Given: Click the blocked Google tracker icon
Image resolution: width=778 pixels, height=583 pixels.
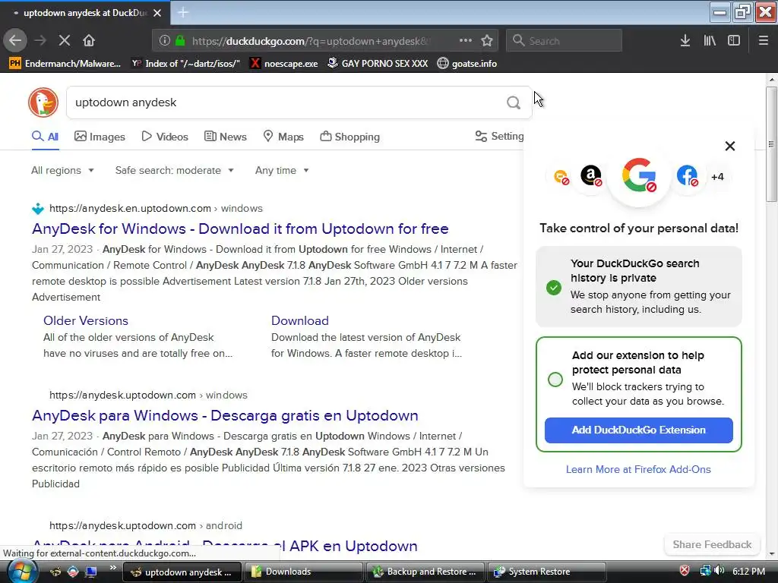Looking at the screenshot, I should click(638, 175).
